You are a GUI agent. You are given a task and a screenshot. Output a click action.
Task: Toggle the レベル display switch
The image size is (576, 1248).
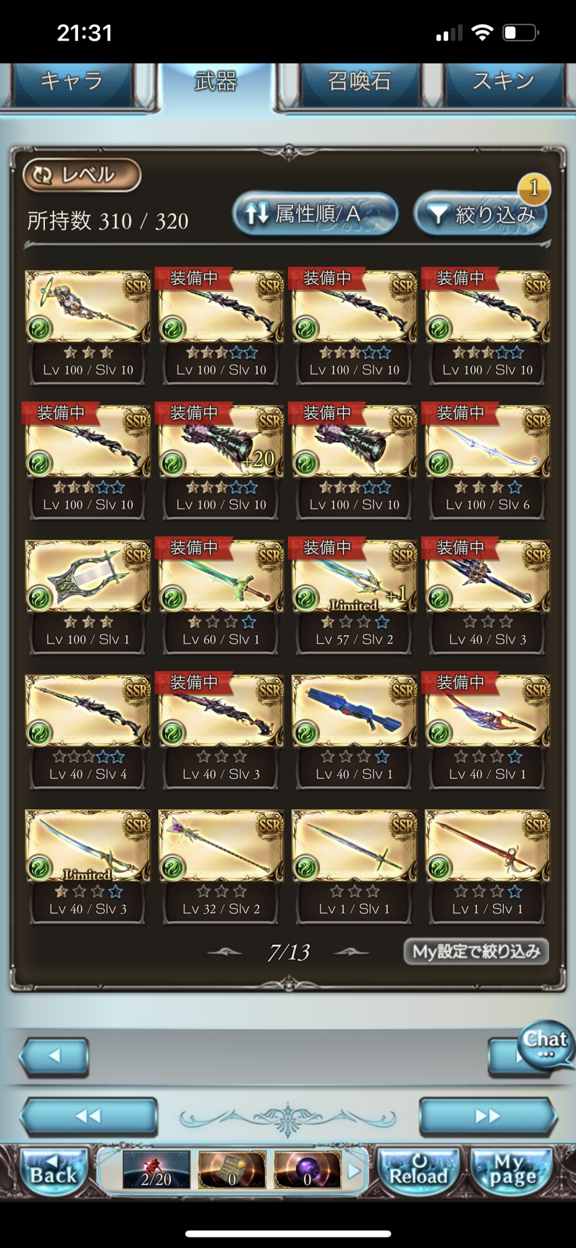pos(82,175)
